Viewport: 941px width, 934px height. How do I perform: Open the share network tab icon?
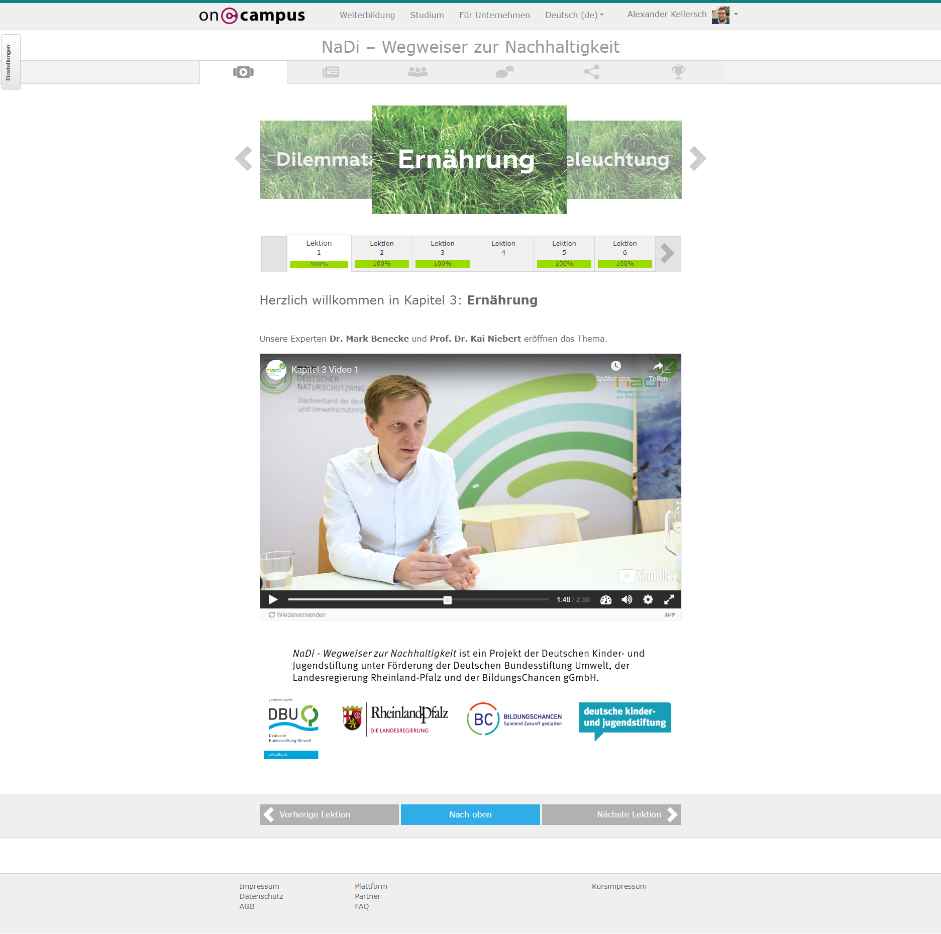pyautogui.click(x=591, y=72)
